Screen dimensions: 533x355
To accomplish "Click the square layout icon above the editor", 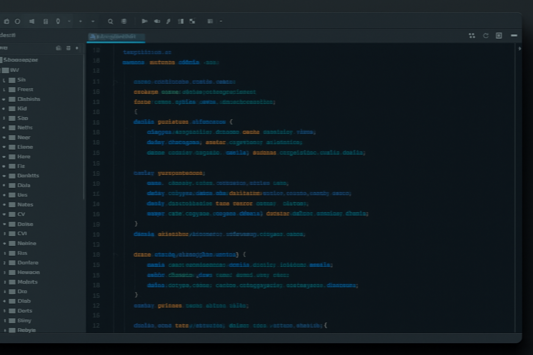I will coord(499,36).
